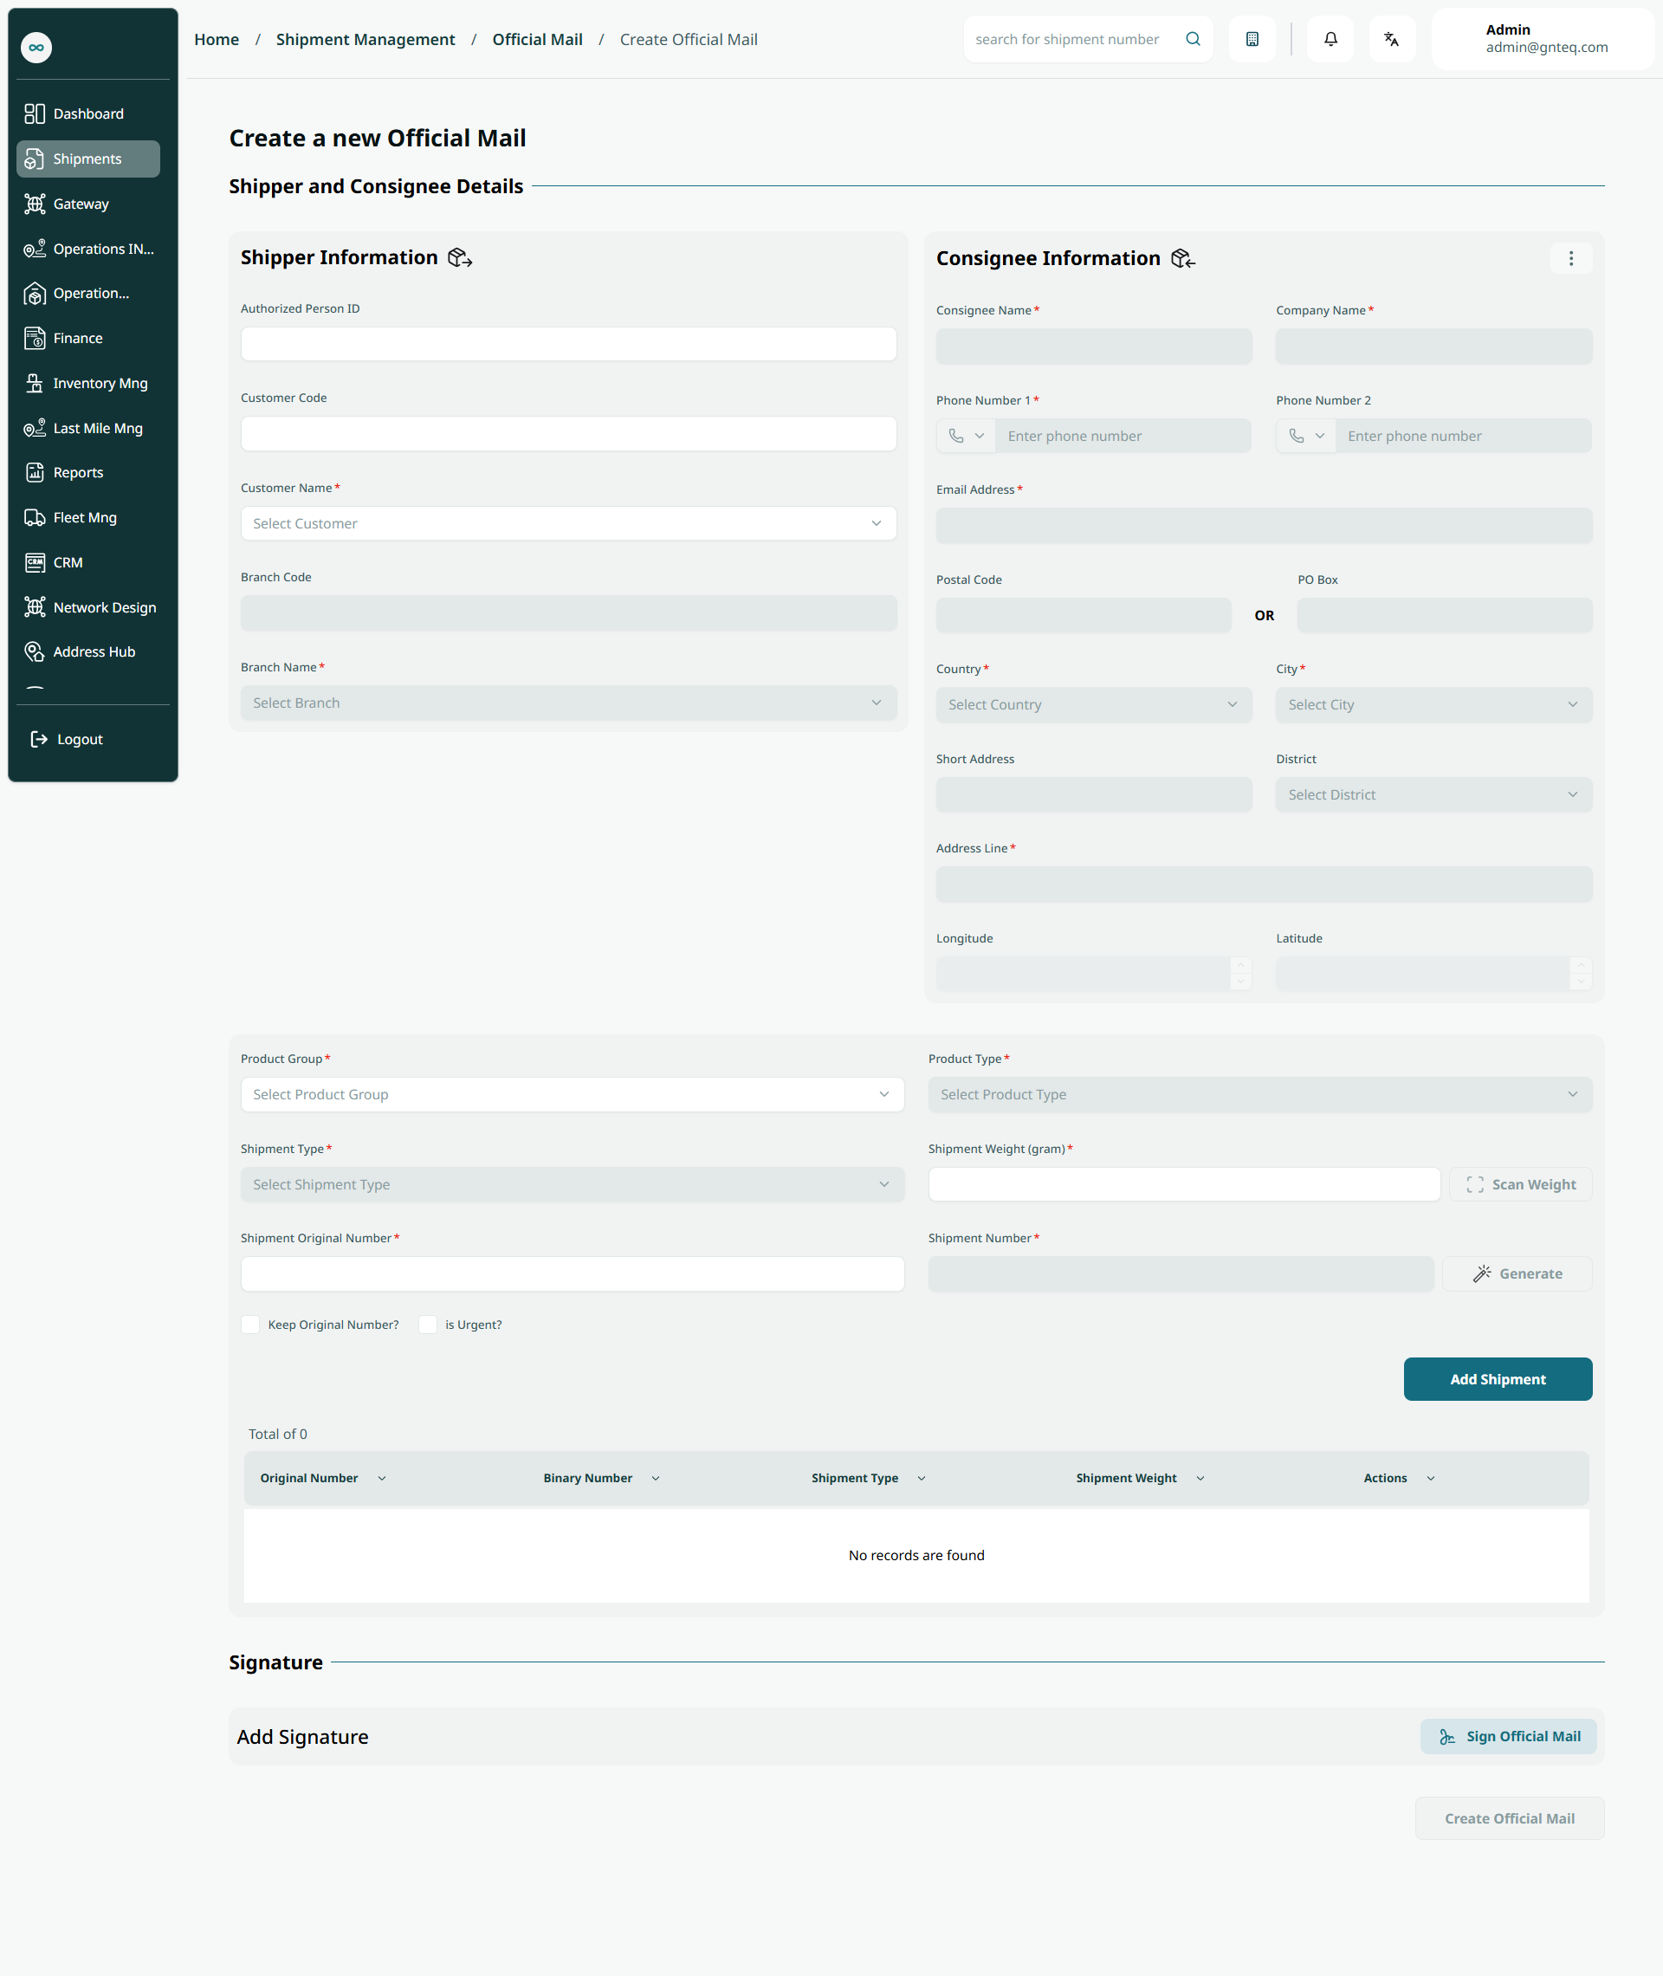1663x1976 pixels.
Task: Expand the Shipment Weight column menu
Action: click(1200, 1478)
